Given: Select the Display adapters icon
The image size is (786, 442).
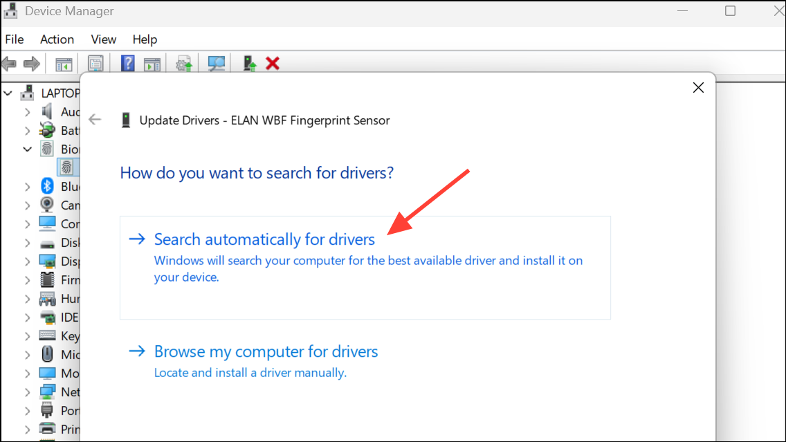Looking at the screenshot, I should (47, 261).
